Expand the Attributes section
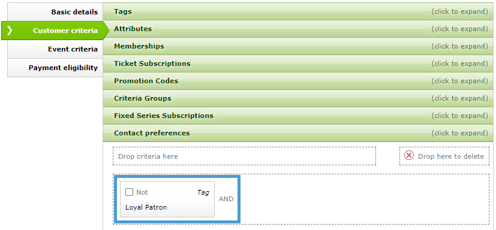The image size is (496, 230). click(298, 29)
